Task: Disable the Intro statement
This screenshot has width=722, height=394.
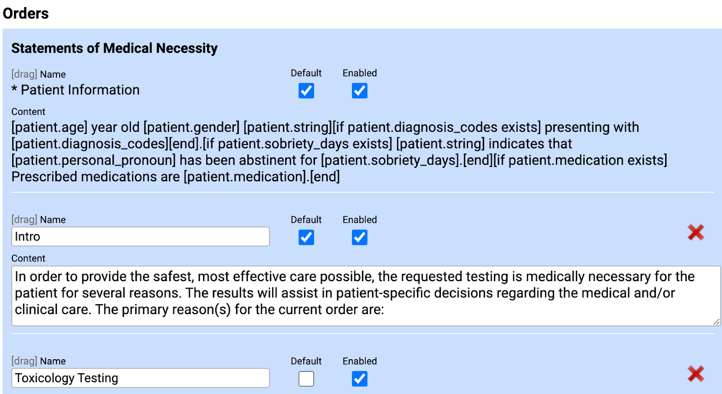Action: point(359,237)
